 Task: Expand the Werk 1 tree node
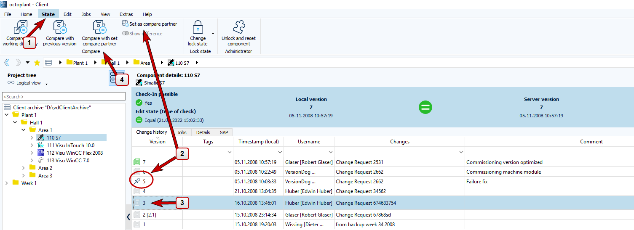coord(6,183)
